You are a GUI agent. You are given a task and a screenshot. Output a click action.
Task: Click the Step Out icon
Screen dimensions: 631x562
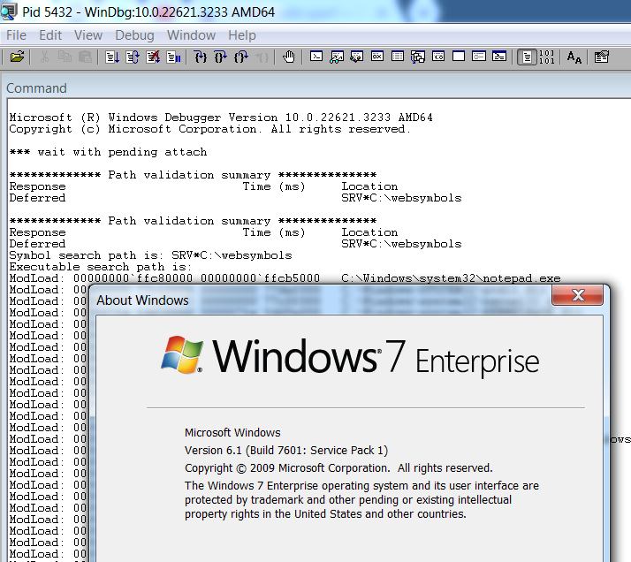[241, 57]
